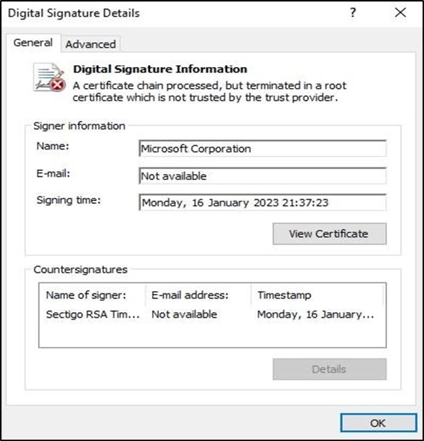This screenshot has width=424, height=441.
Task: Click the Signer information group label
Action: click(x=79, y=126)
